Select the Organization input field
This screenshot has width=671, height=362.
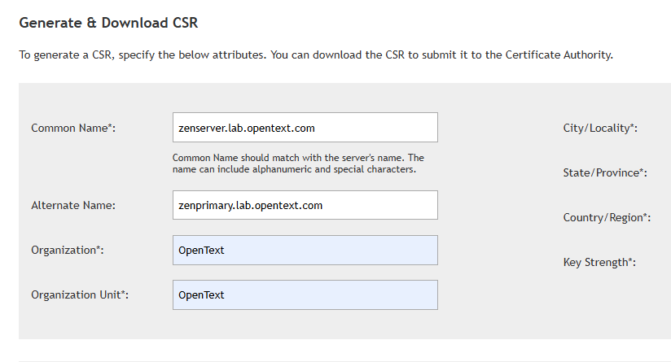(x=305, y=250)
